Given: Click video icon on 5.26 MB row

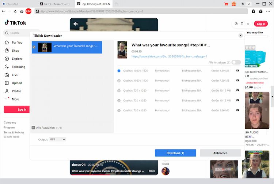Looking at the screenshot, I should [238, 110].
